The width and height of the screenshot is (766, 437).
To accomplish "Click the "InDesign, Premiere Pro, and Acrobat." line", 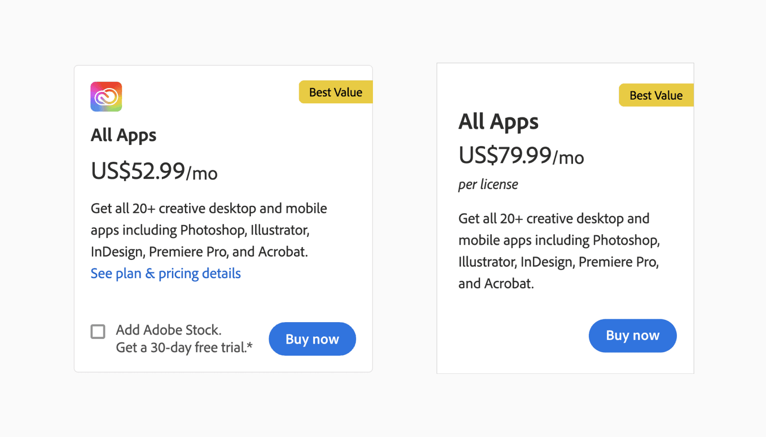I will coord(199,252).
